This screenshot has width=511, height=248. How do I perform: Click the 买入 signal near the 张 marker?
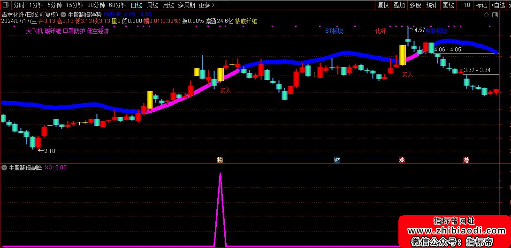[407, 74]
